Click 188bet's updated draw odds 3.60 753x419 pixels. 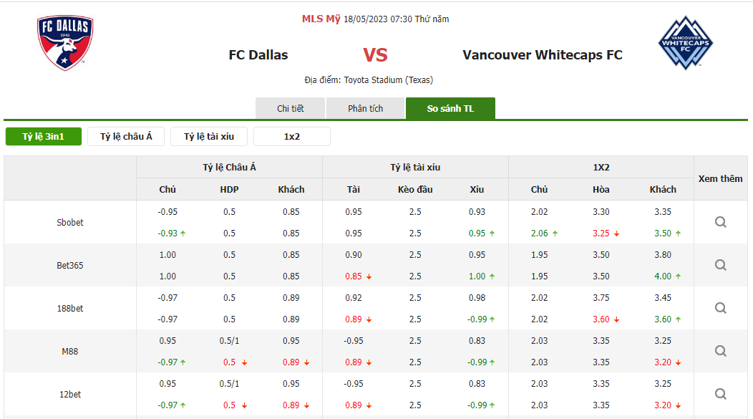601,319
